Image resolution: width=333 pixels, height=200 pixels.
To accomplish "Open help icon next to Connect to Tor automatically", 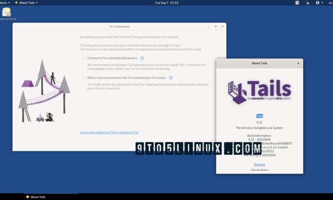I will [x=142, y=58].
